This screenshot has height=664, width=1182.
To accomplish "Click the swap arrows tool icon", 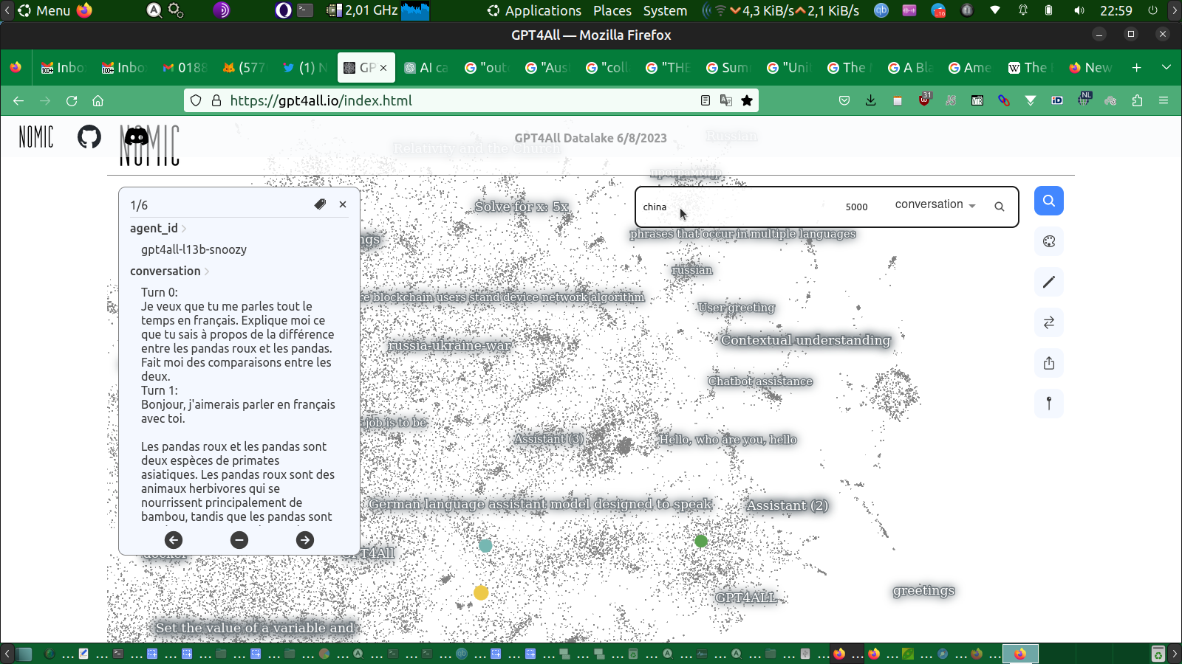I will [x=1048, y=322].
